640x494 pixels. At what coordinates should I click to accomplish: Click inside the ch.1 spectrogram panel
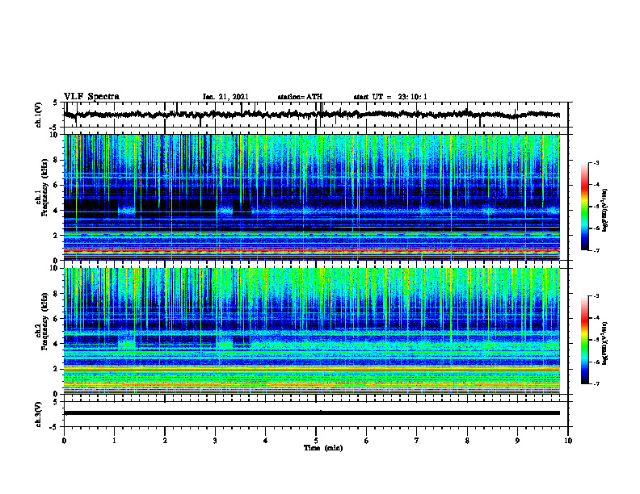click(x=312, y=197)
